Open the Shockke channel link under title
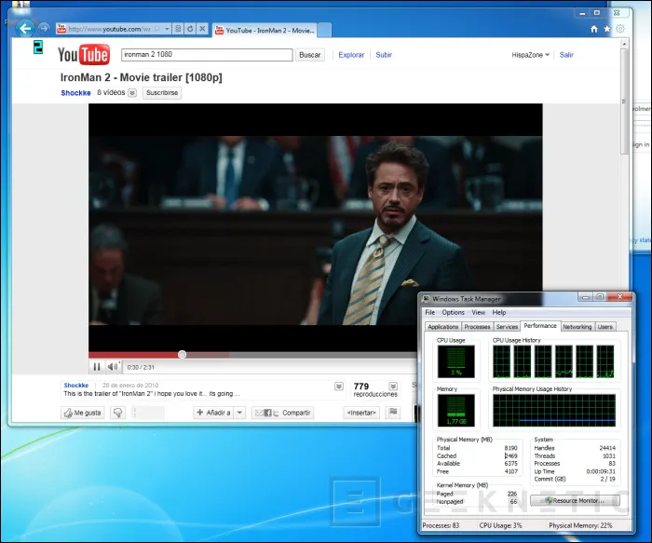The image size is (652, 543). (x=75, y=93)
